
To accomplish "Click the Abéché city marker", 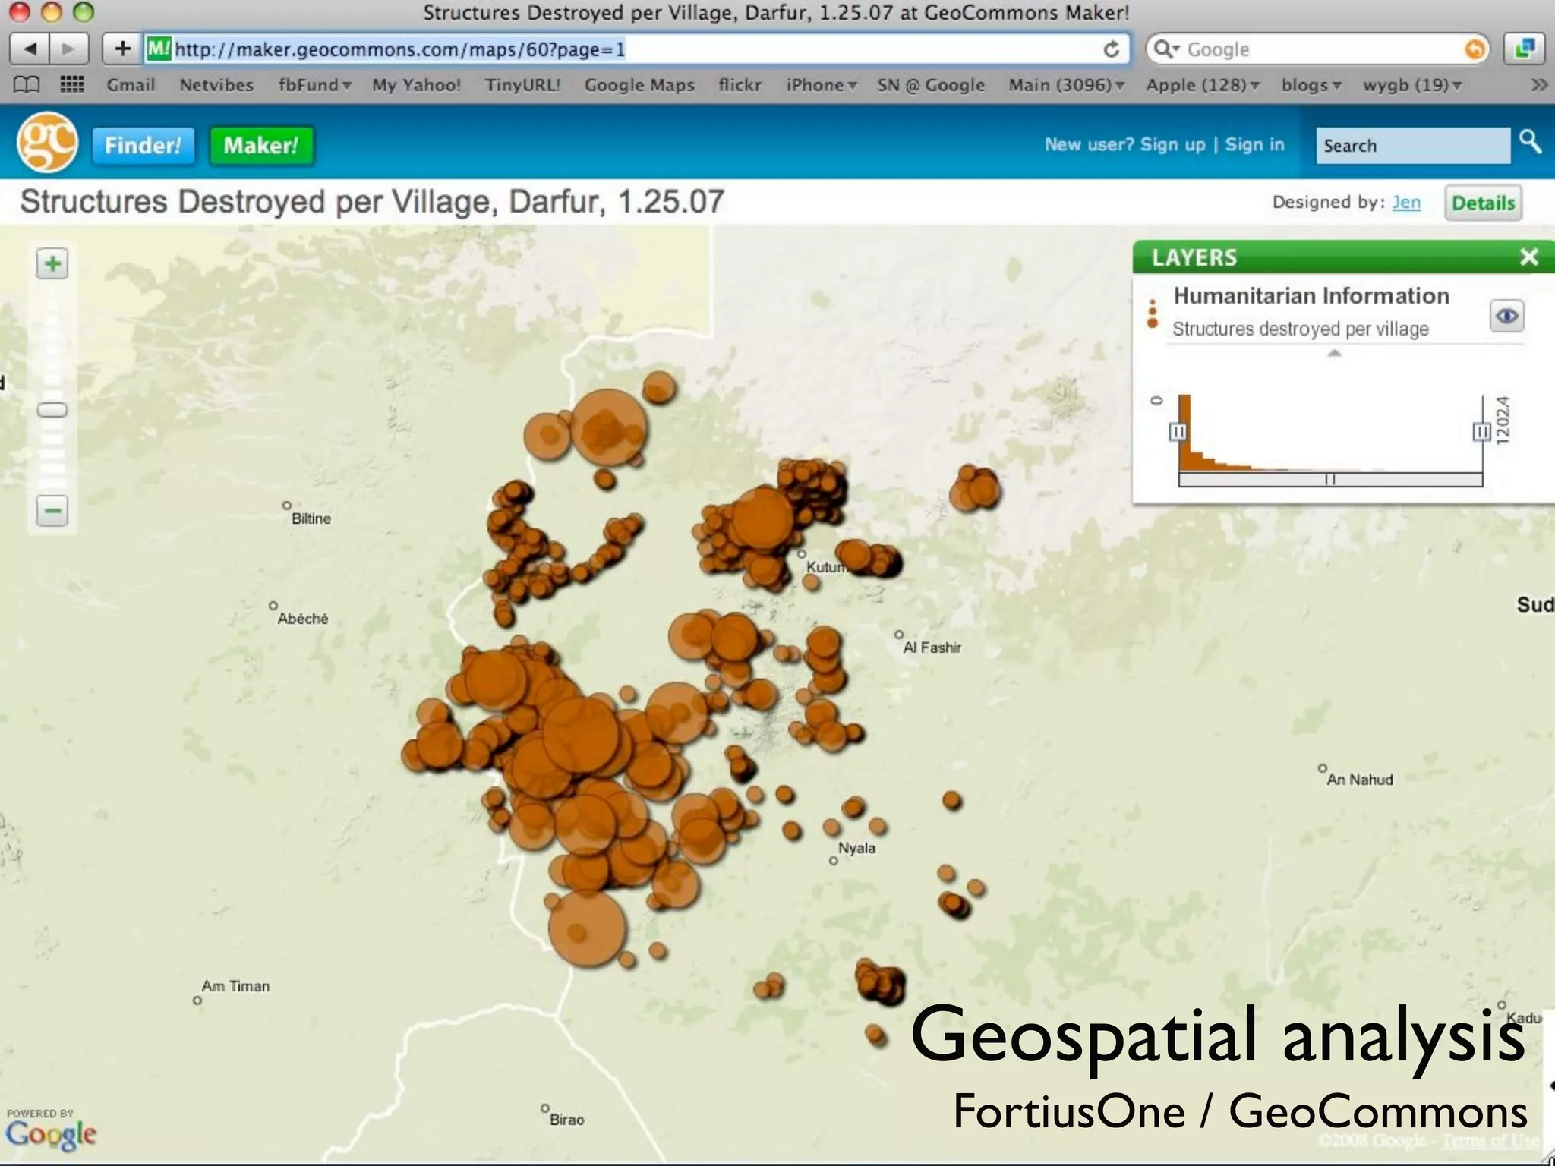I will point(273,606).
